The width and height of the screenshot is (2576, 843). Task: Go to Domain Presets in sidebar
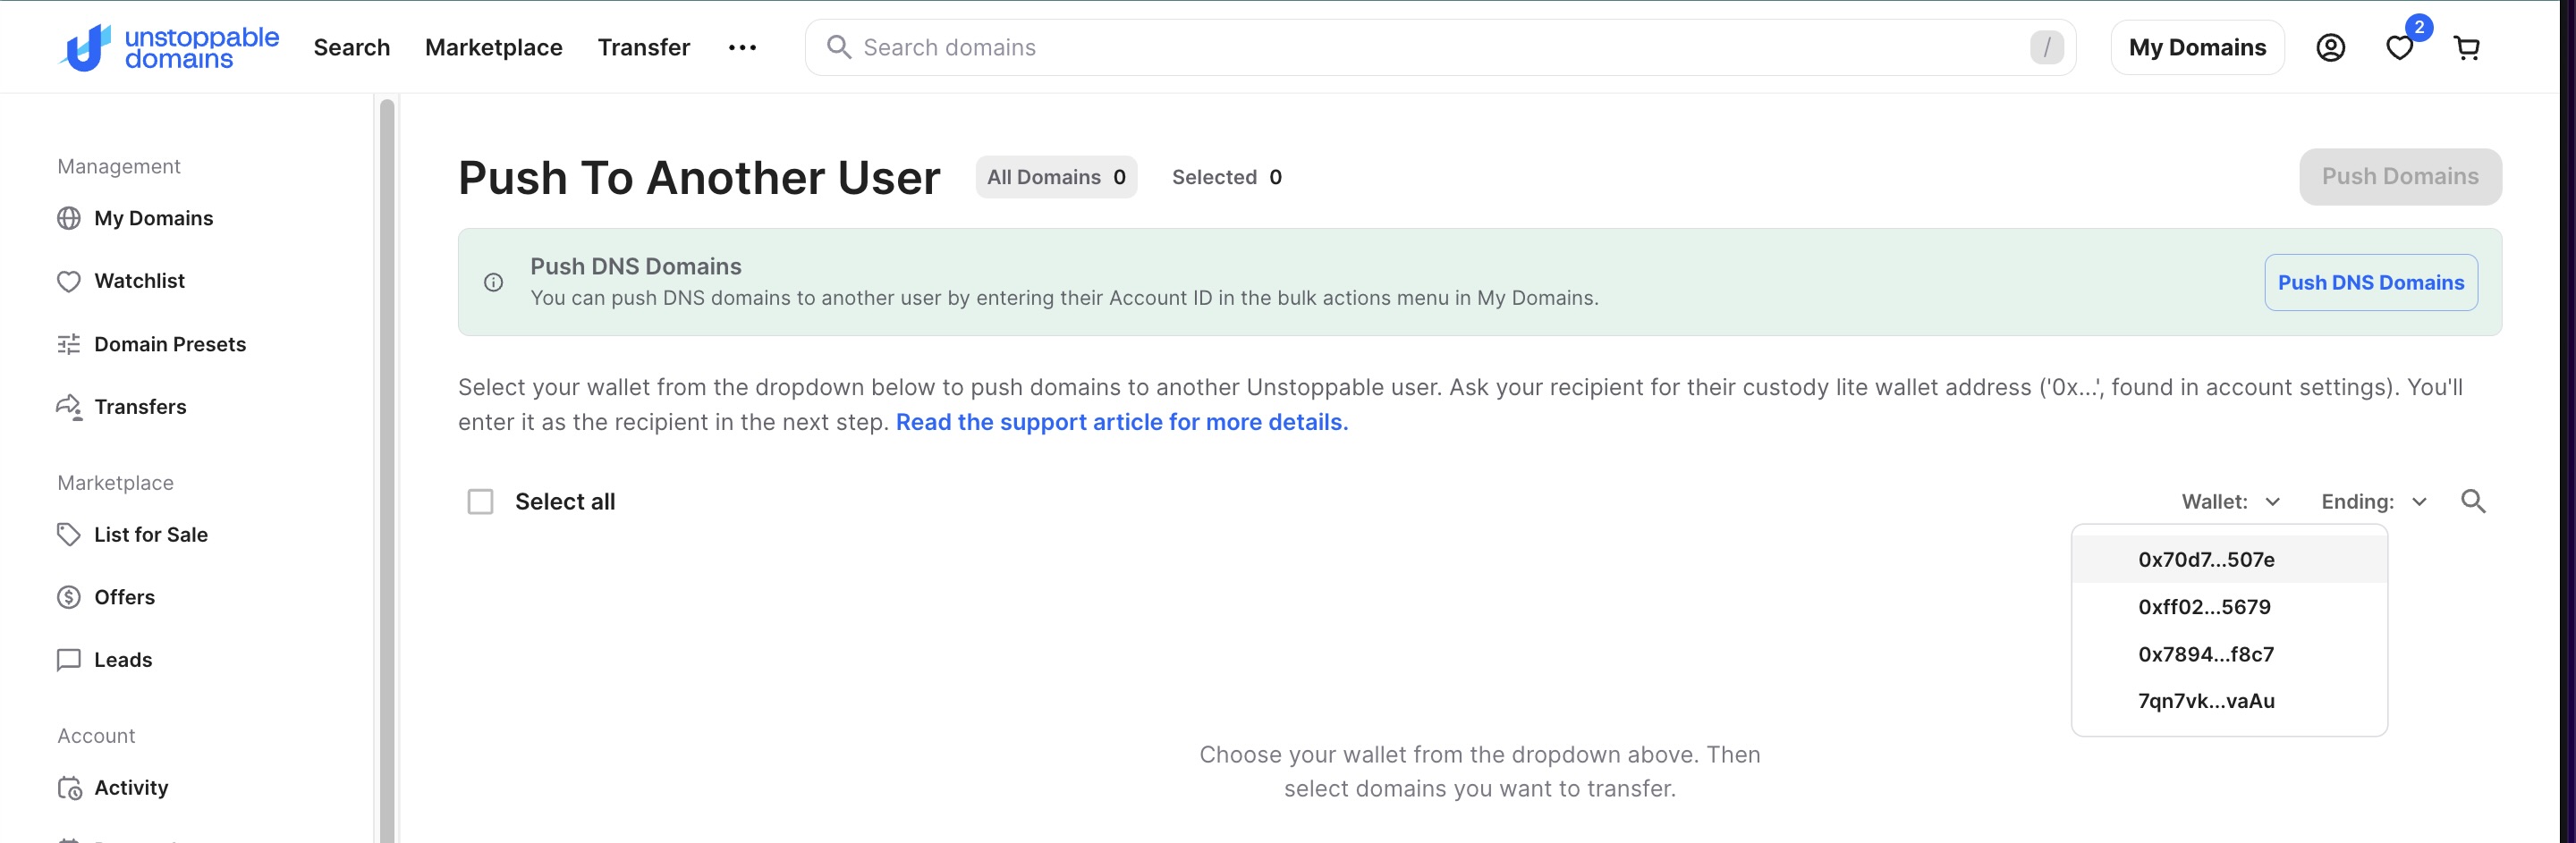click(x=170, y=344)
